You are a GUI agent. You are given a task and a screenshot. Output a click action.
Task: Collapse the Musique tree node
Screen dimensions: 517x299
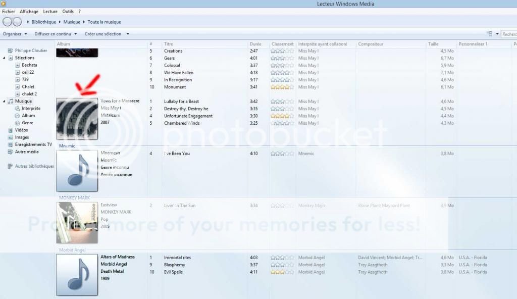pyautogui.click(x=4, y=102)
